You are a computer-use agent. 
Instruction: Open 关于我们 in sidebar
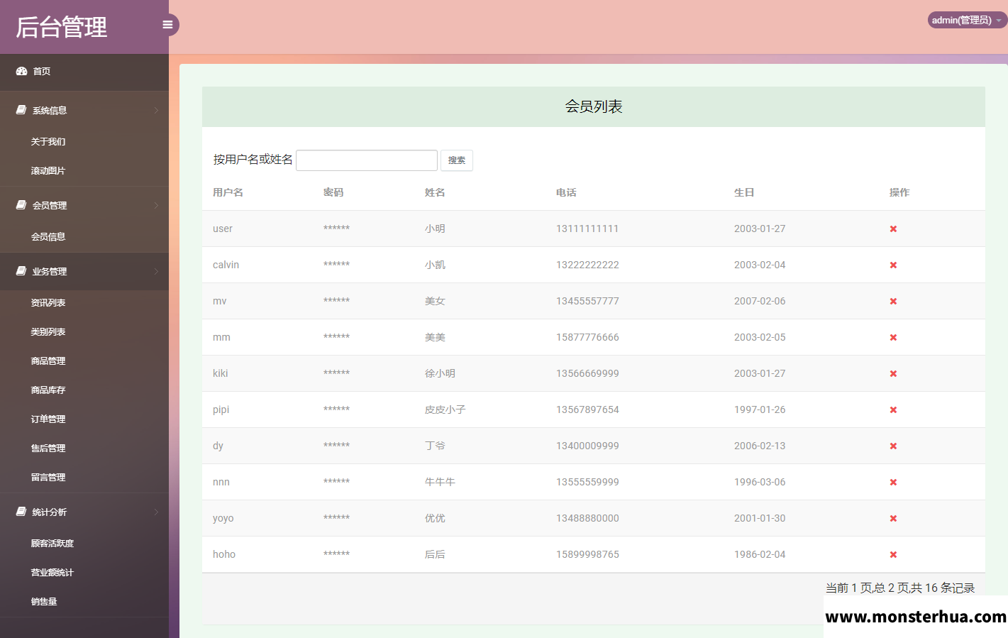pyautogui.click(x=48, y=142)
